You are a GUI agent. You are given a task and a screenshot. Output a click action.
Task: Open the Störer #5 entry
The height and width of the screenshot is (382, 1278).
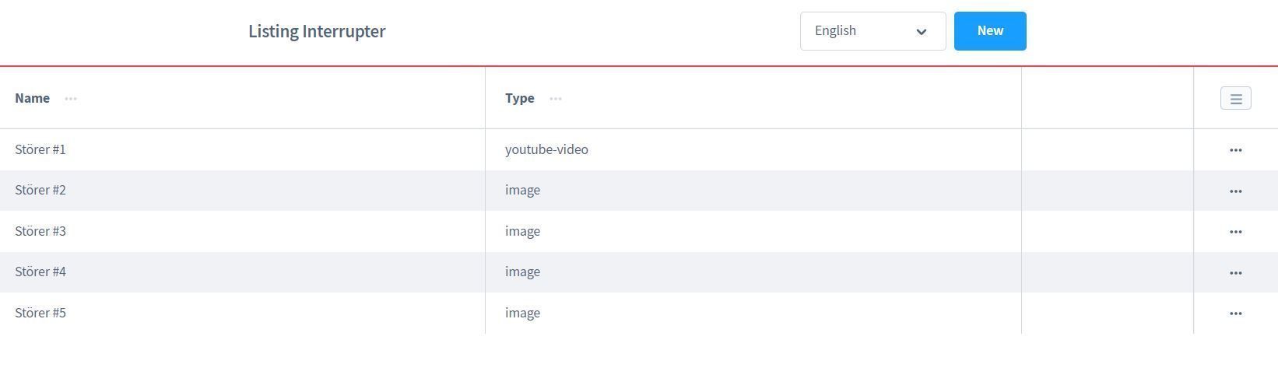(x=40, y=313)
